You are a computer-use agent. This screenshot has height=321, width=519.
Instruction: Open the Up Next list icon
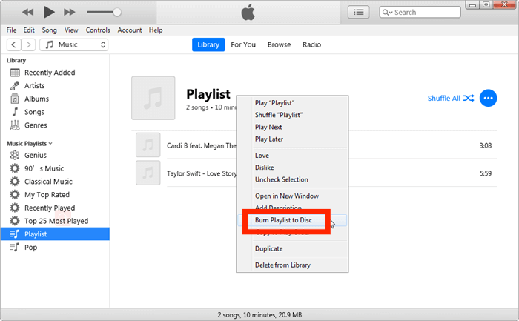pyautogui.click(x=359, y=13)
